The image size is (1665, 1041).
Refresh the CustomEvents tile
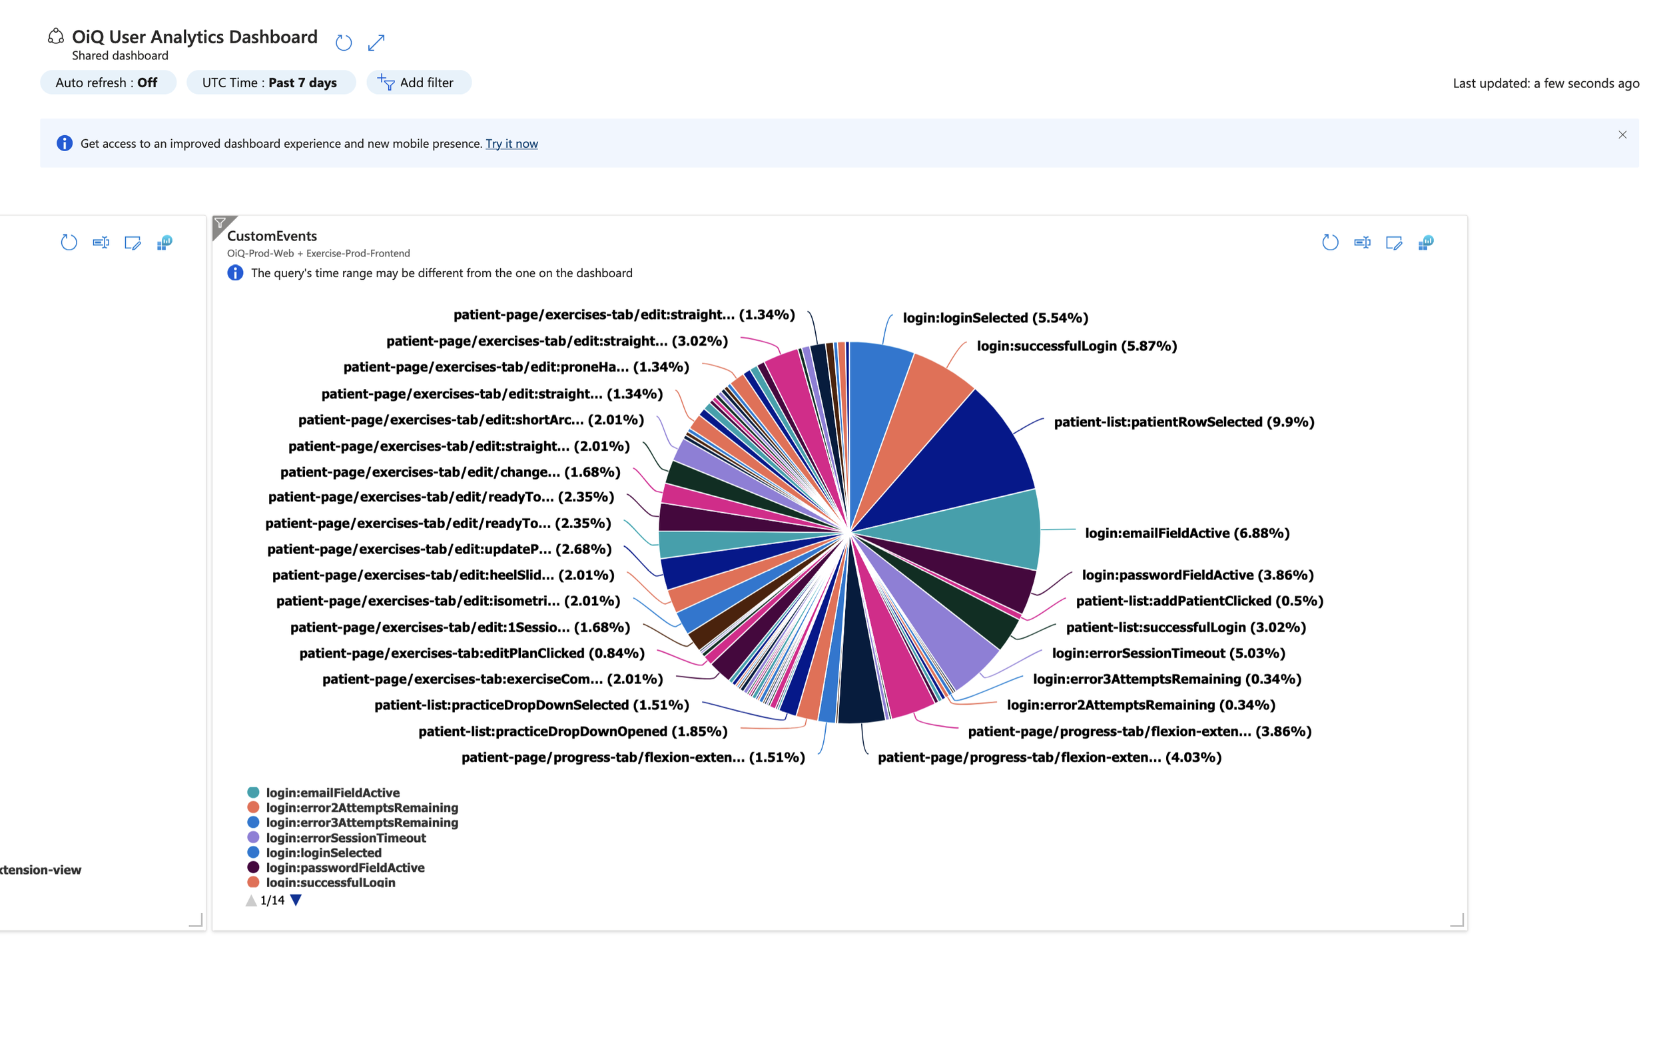[x=1330, y=242]
